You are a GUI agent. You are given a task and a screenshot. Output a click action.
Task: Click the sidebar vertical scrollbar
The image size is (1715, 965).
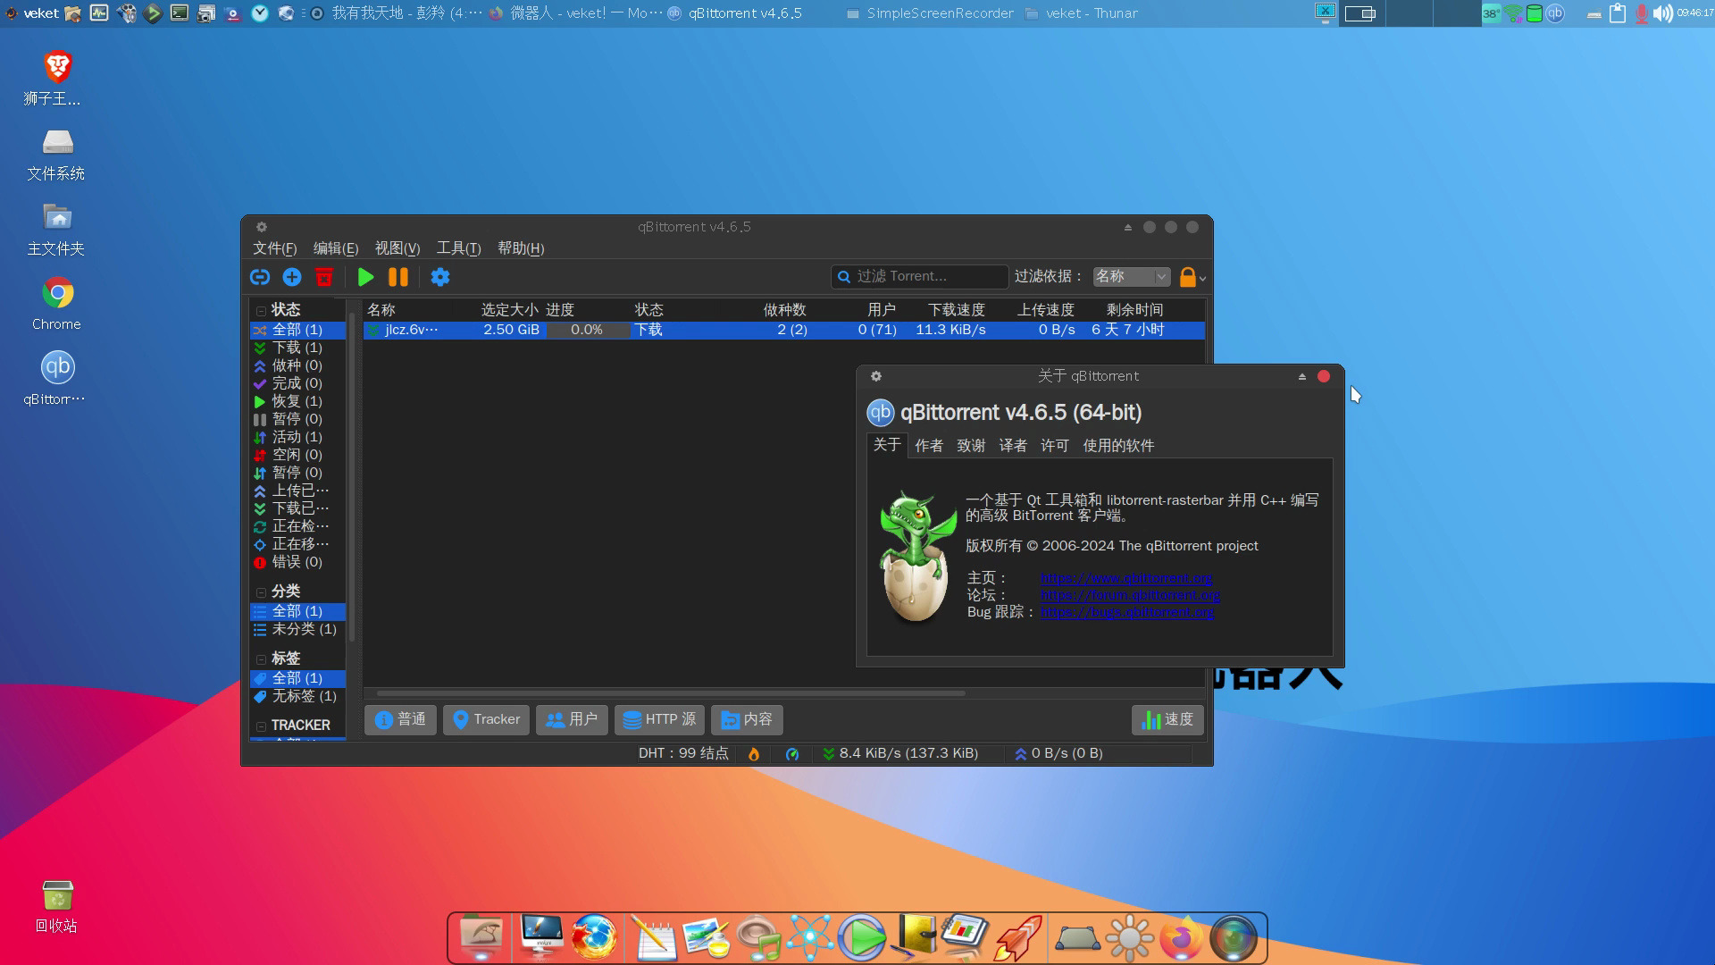pos(352,478)
